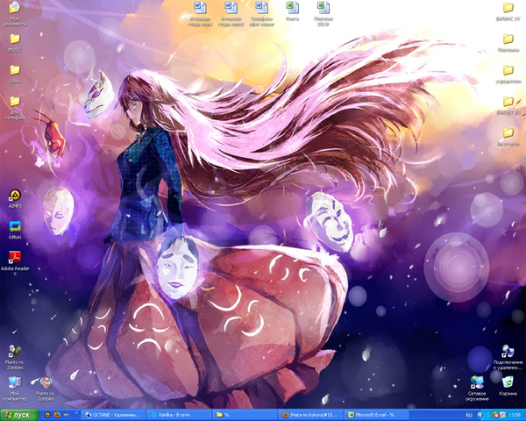Switch to the Hata no Kokoro browser window
Screen dimensions: 526x421
point(309,414)
